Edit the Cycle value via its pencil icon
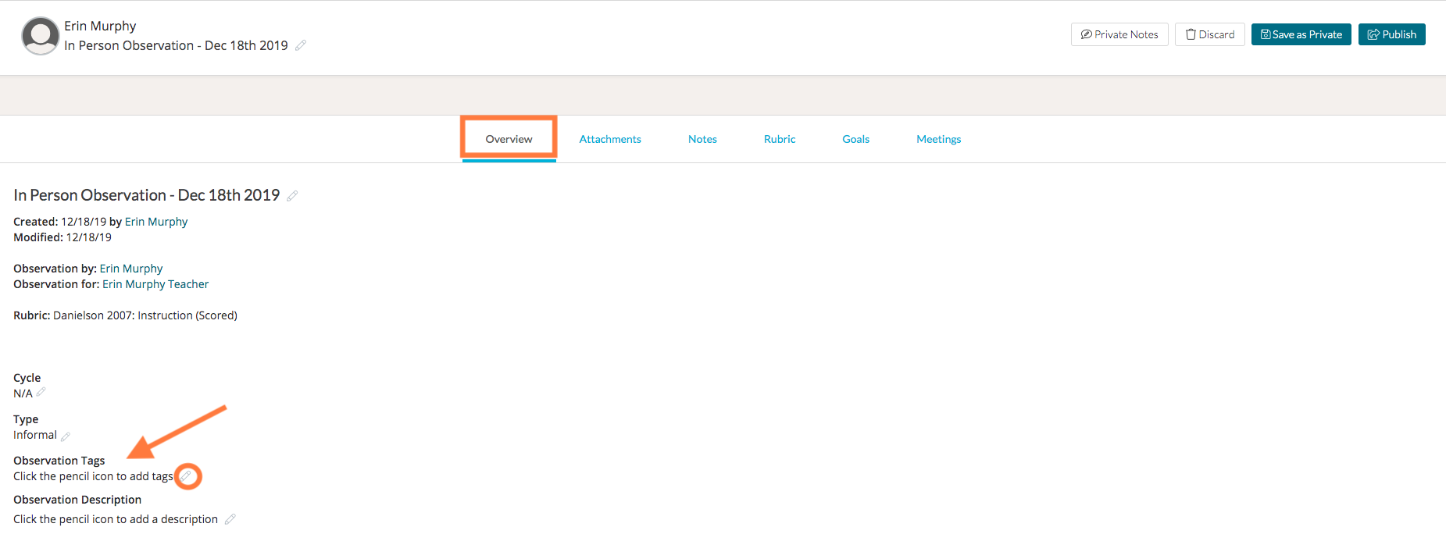 tap(41, 392)
